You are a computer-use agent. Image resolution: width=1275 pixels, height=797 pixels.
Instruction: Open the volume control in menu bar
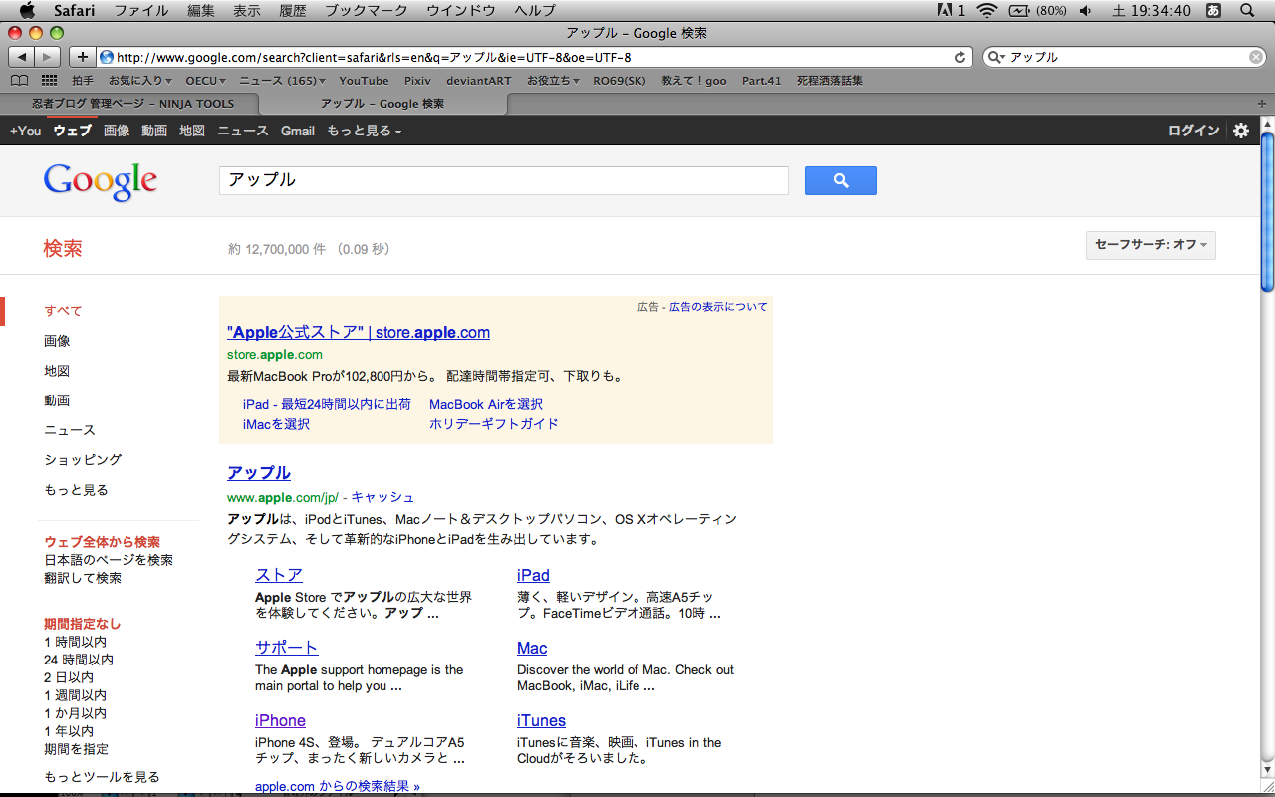pyautogui.click(x=1085, y=11)
